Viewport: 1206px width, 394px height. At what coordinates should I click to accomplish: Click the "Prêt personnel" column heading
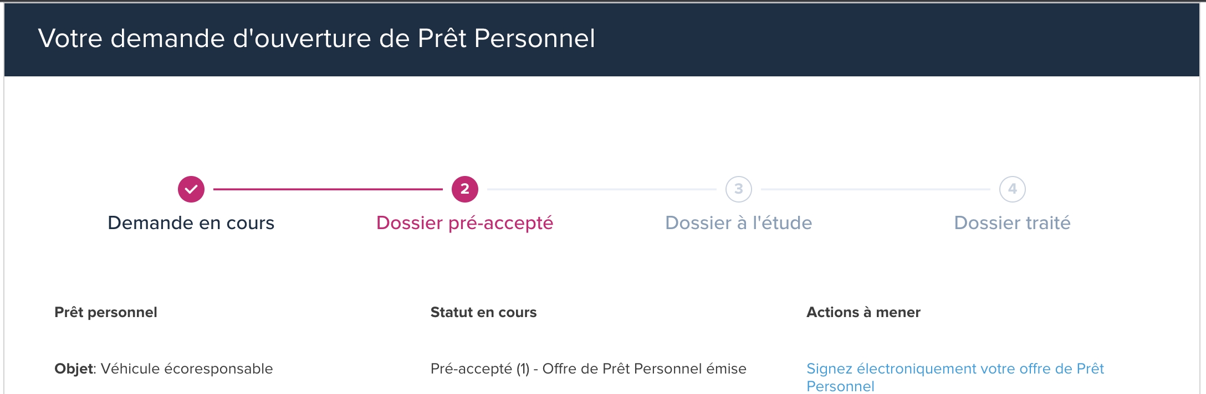[x=106, y=313]
